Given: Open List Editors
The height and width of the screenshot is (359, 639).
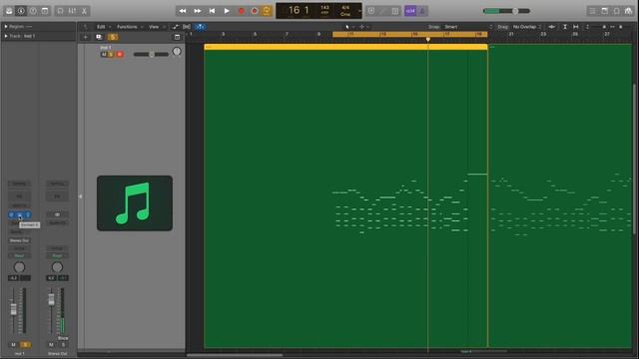Looking at the screenshot, I should (x=592, y=11).
